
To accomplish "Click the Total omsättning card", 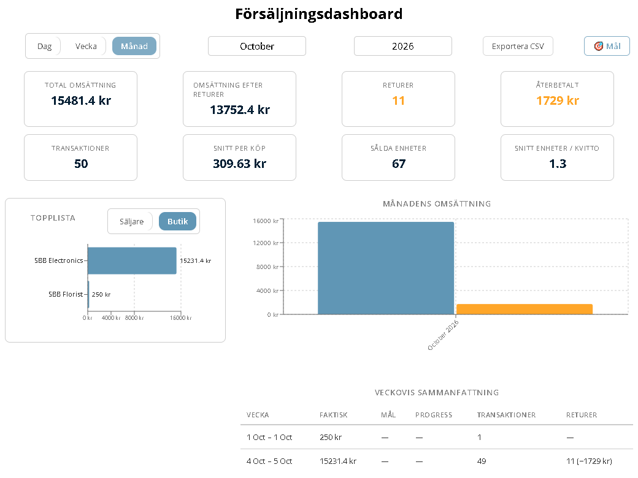I will [80, 99].
